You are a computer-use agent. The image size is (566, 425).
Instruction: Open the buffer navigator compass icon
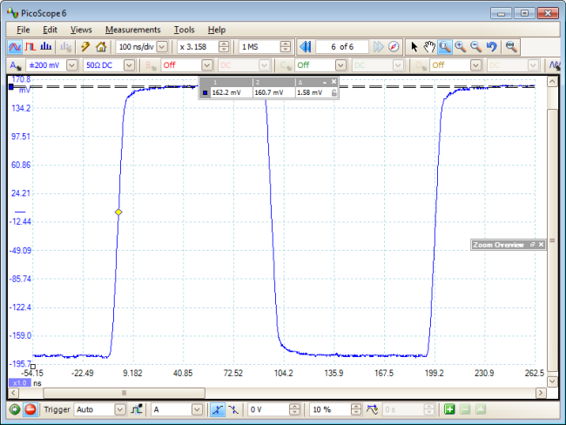(x=393, y=46)
